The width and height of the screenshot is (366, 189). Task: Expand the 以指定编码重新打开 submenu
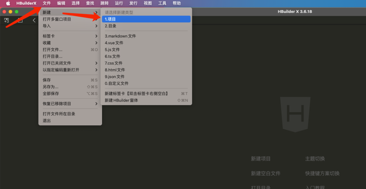[x=70, y=70]
